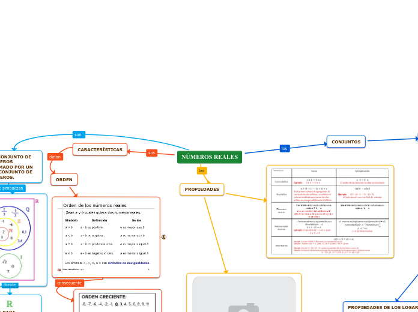Image resolution: width=418 pixels, height=312 pixels.
Task: Click the yellow 'las' connector label
Action: pos(202,171)
